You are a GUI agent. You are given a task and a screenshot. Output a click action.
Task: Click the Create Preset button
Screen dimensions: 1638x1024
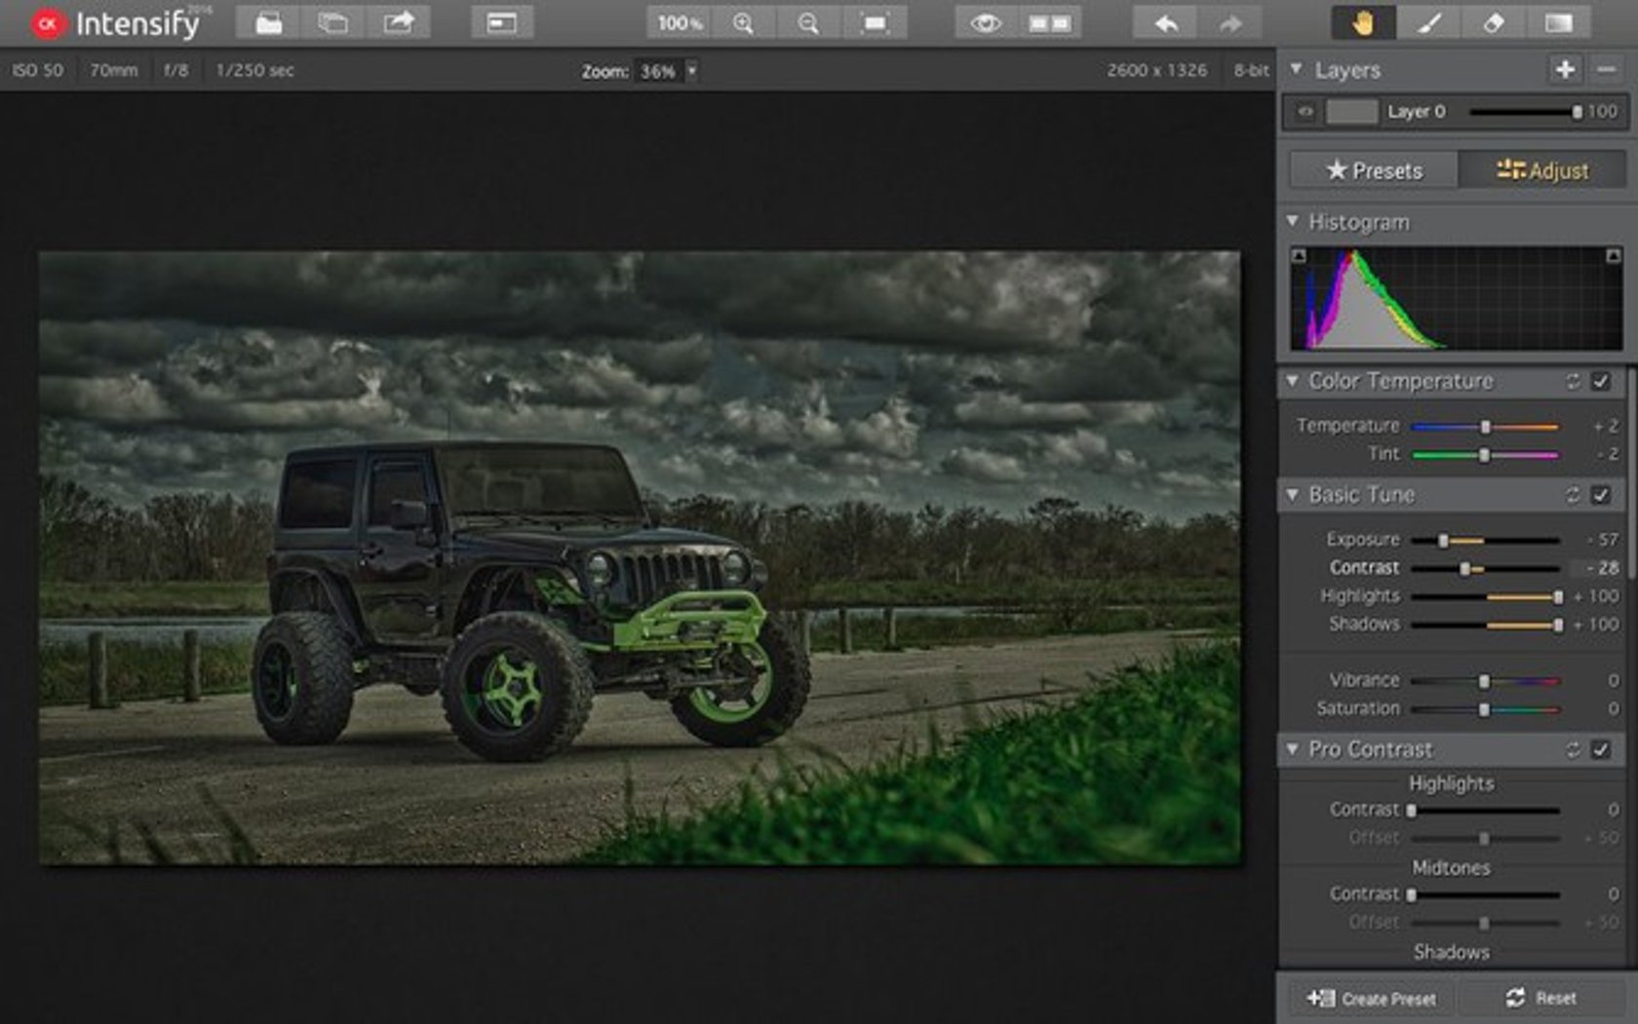click(x=1373, y=999)
